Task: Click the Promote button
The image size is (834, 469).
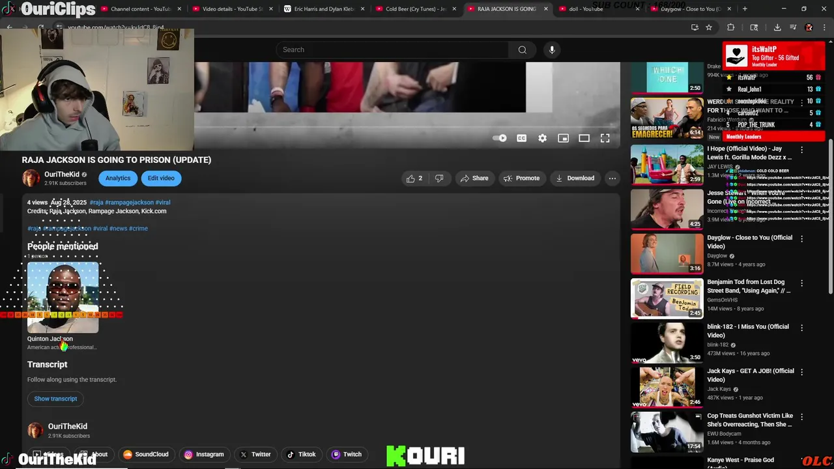Action: [521, 178]
